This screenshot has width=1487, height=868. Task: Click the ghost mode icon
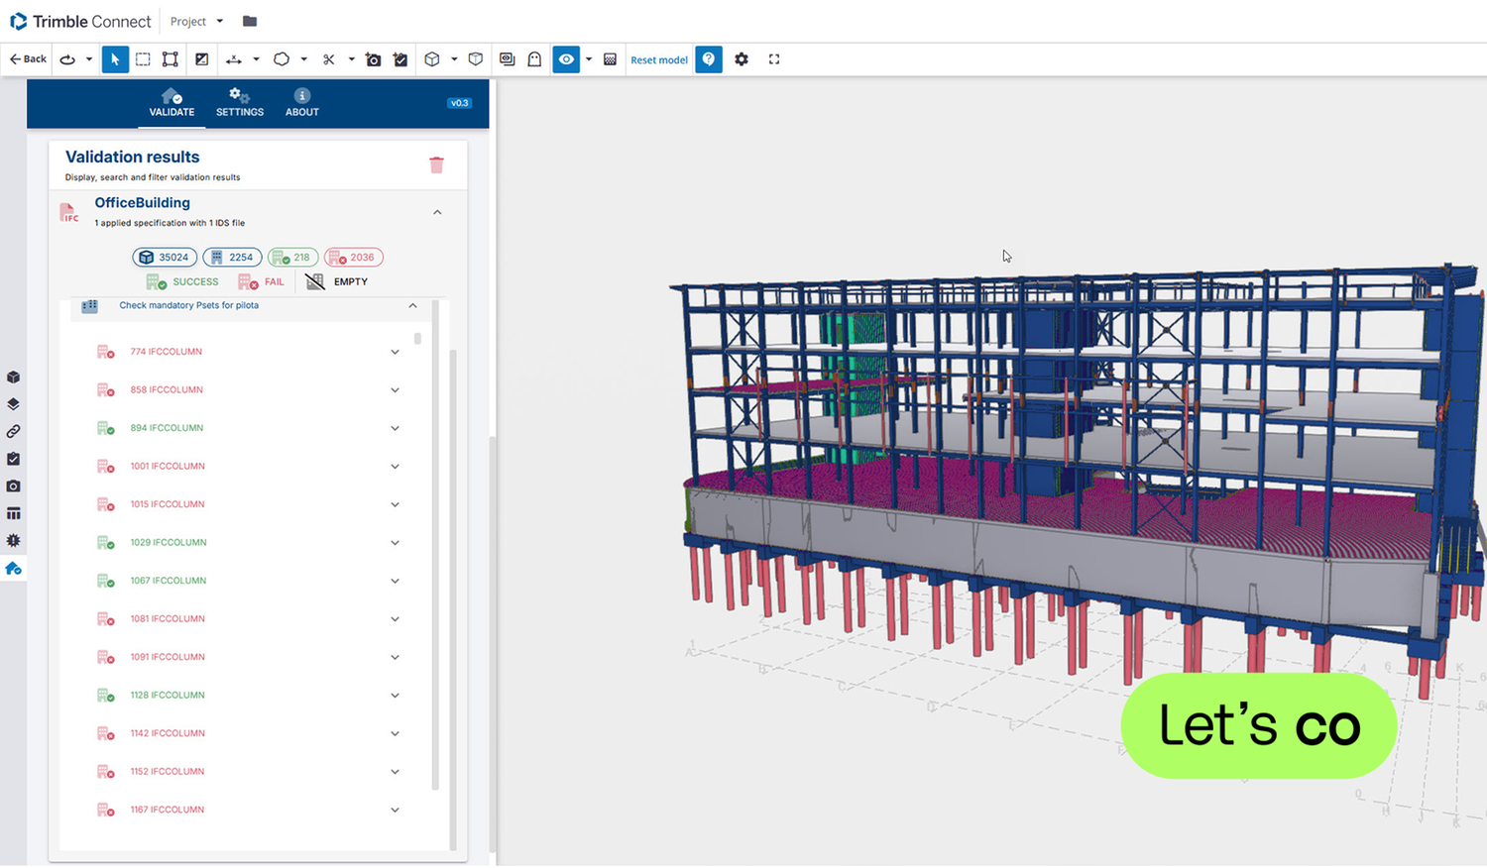pos(534,59)
